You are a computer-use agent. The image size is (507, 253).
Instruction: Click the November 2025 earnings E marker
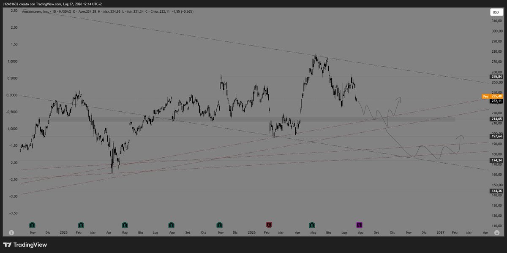(x=219, y=225)
